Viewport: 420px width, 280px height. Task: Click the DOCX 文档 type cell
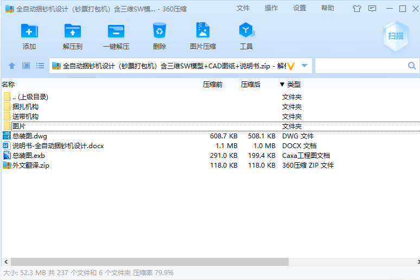[x=300, y=146]
